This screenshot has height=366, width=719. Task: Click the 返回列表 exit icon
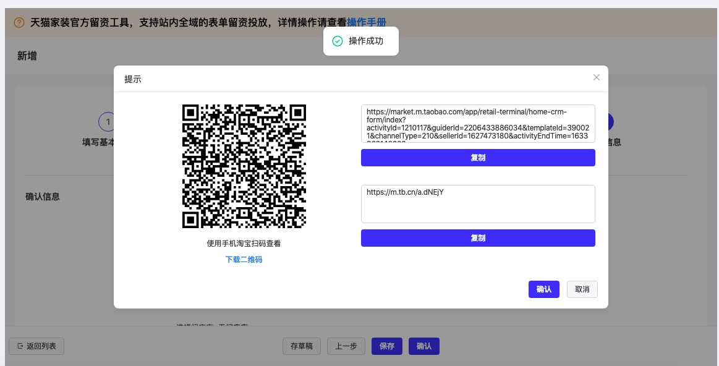(20, 346)
